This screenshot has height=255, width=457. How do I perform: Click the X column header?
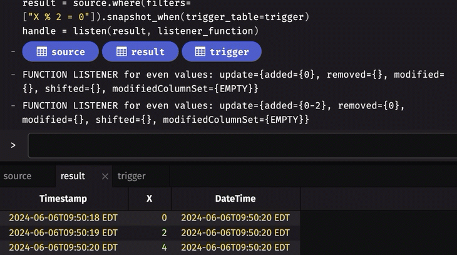pos(149,199)
